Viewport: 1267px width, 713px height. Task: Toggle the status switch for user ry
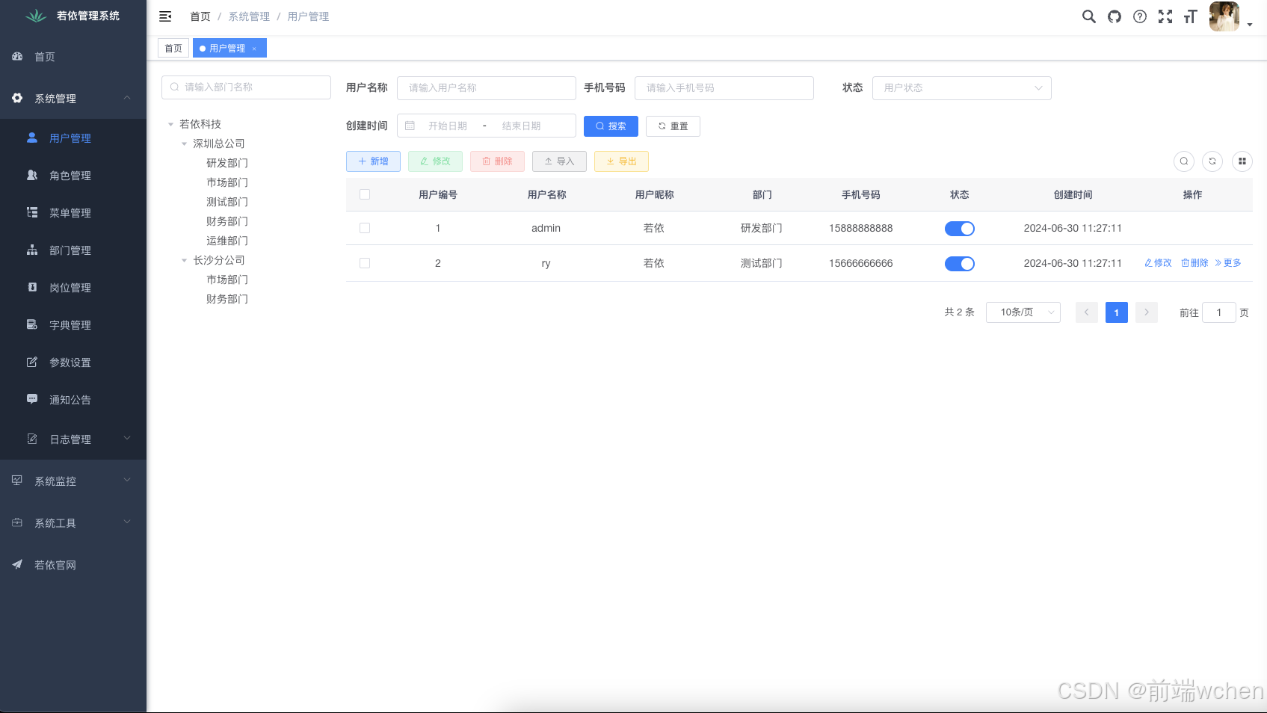click(x=960, y=263)
